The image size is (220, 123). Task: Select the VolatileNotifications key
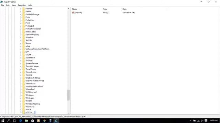click(x=34, y=86)
